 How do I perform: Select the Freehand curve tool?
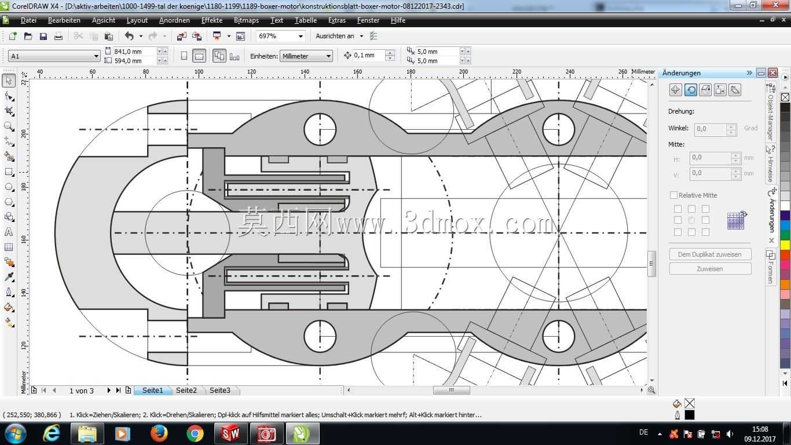[x=9, y=141]
